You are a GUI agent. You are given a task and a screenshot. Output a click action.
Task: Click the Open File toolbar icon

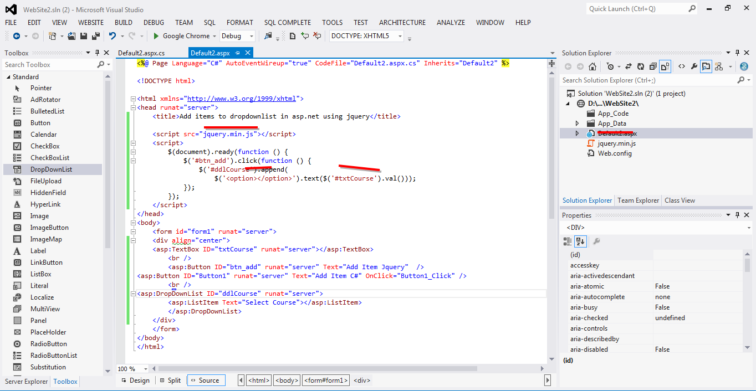(x=71, y=36)
